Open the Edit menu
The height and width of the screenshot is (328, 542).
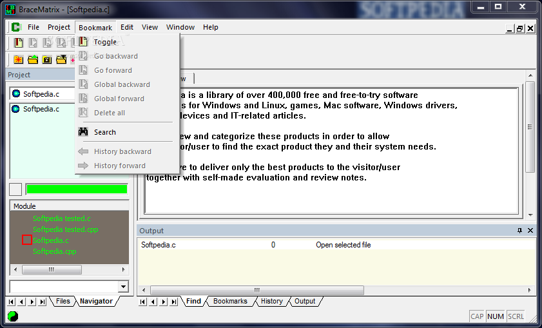click(127, 27)
